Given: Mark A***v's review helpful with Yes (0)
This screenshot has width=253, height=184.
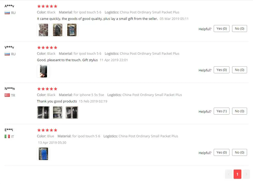Looking at the screenshot, I should pyautogui.click(x=221, y=29).
